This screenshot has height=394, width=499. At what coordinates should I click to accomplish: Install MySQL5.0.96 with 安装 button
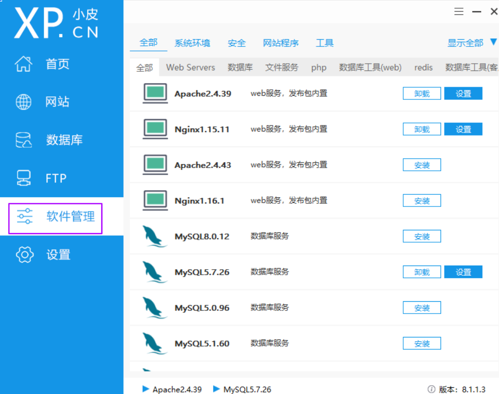[422, 307]
